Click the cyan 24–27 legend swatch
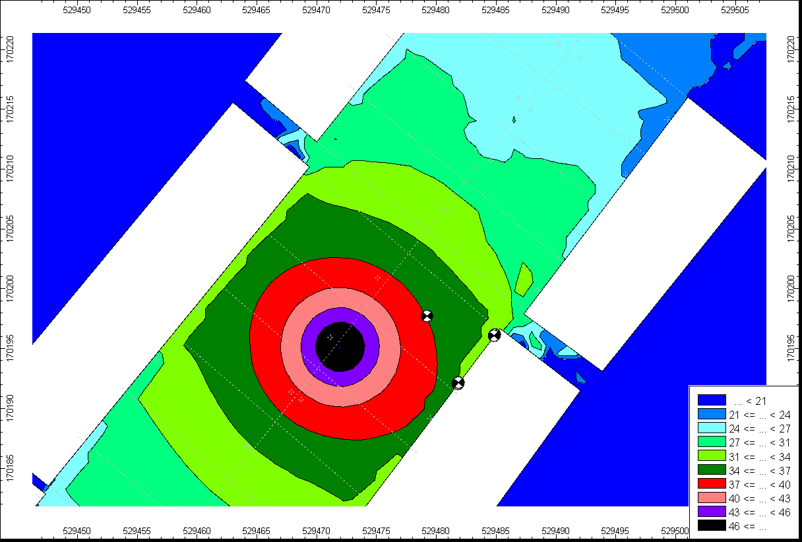Viewport: 802px width, 542px height. coord(712,428)
